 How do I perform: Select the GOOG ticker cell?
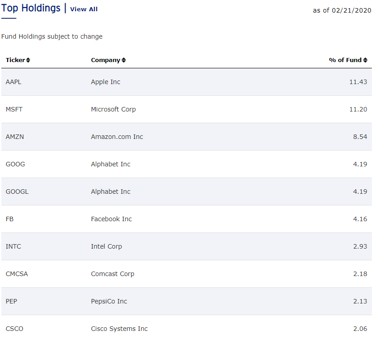(x=15, y=164)
